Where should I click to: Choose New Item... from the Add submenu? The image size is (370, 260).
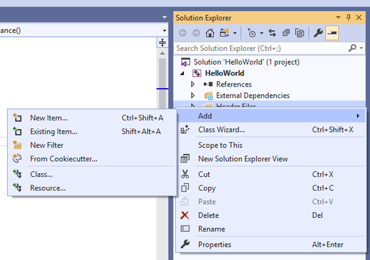click(48, 118)
